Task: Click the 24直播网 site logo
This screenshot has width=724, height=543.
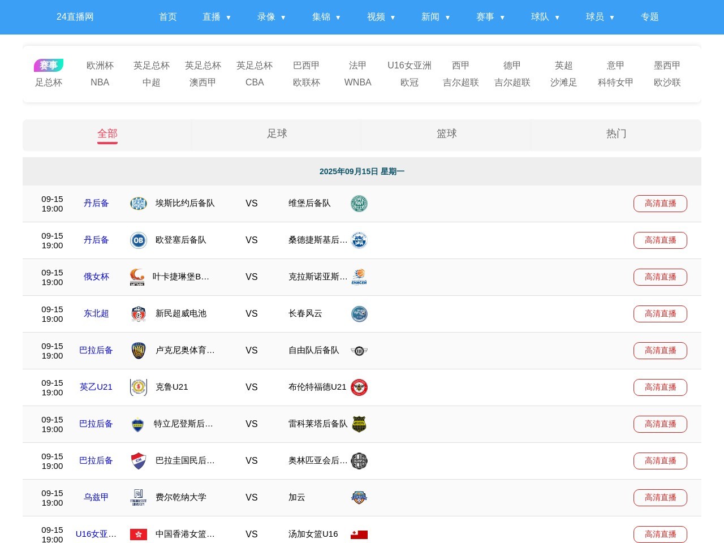Action: click(75, 17)
